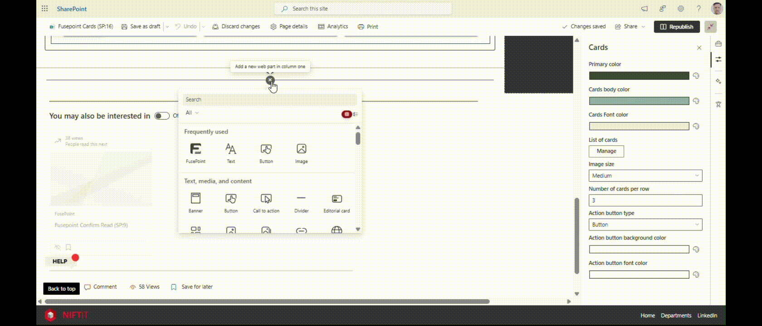
Task: Click the Primary color swatch
Action: coord(639,76)
